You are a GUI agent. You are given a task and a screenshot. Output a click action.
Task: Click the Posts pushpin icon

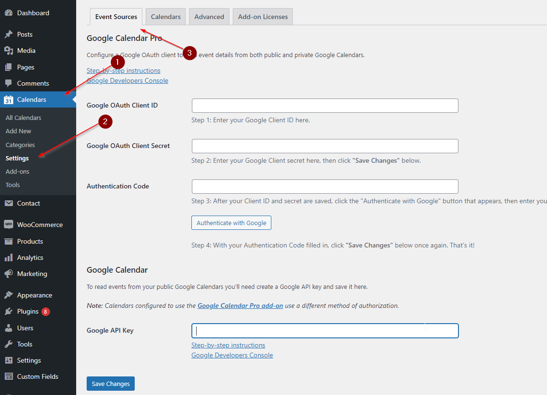tap(9, 34)
